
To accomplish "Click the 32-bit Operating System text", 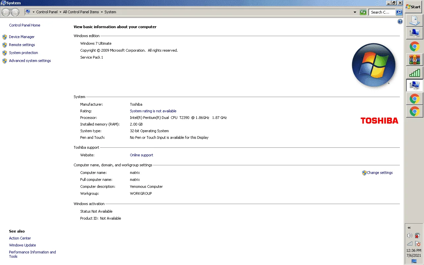I will pyautogui.click(x=149, y=131).
